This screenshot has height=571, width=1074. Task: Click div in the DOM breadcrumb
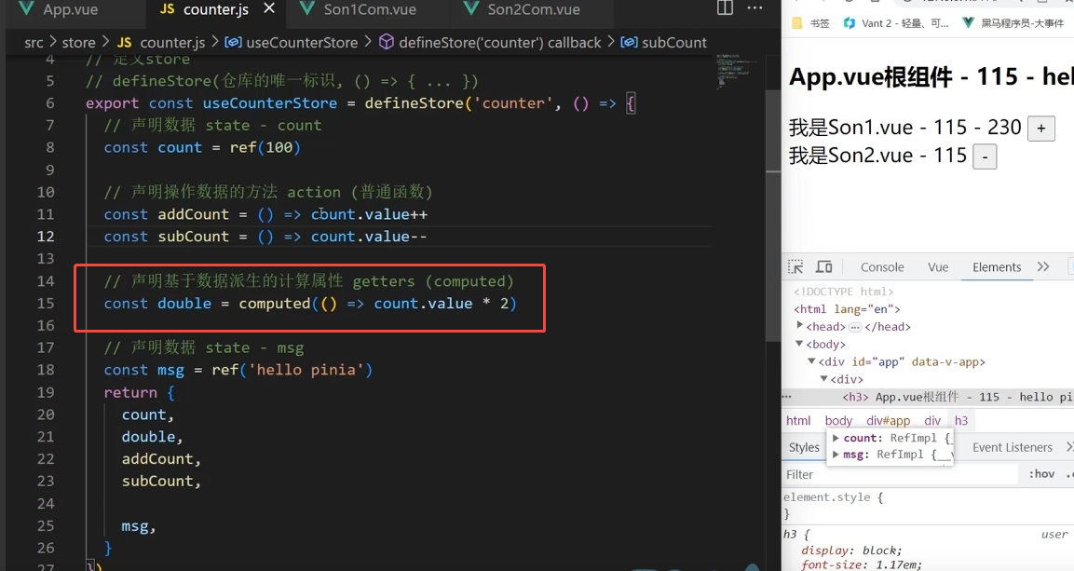[932, 420]
